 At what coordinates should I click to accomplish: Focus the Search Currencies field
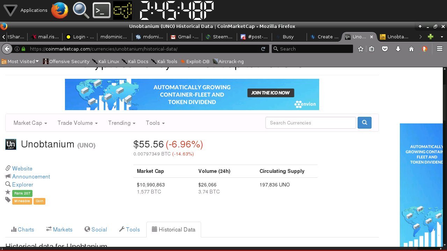coord(310,123)
